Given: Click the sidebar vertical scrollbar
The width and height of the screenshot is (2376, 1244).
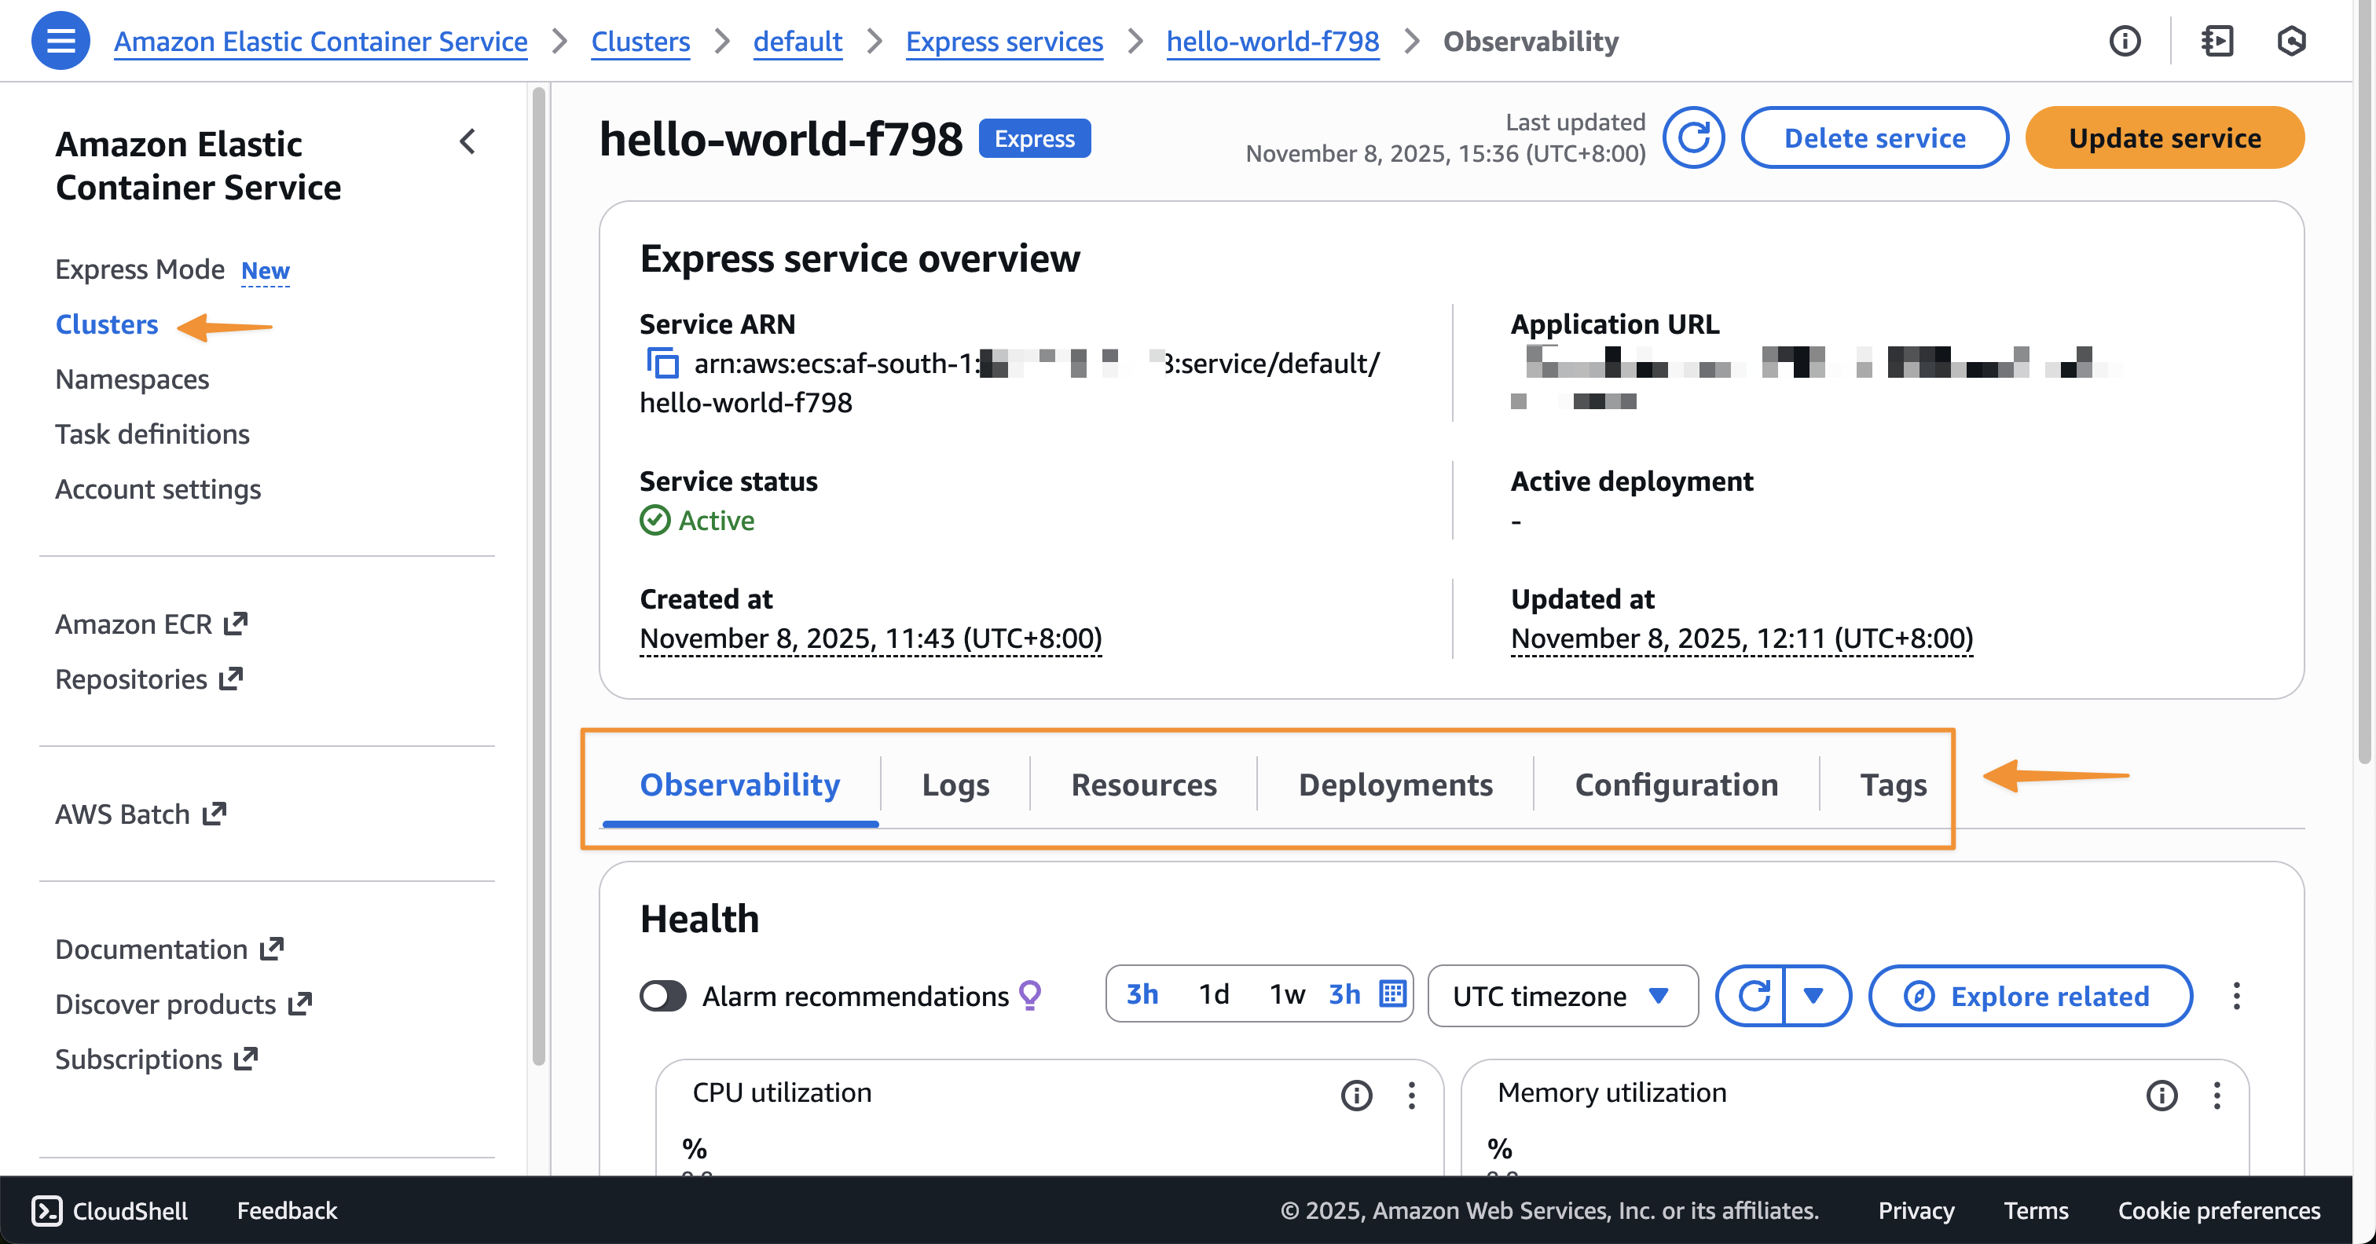Looking at the screenshot, I should pyautogui.click(x=539, y=572).
